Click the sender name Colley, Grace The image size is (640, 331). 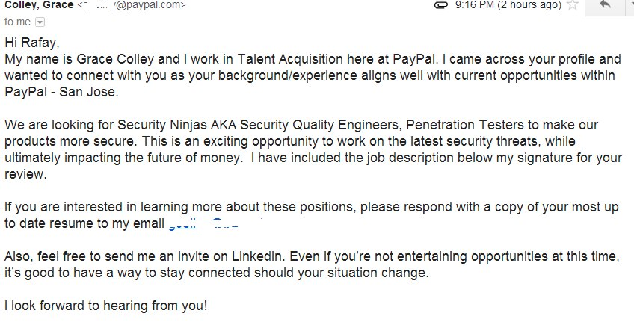pos(39,5)
